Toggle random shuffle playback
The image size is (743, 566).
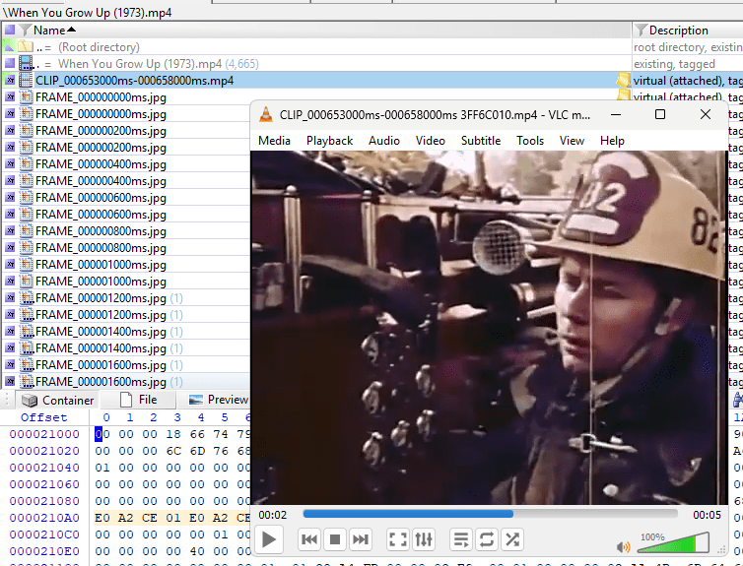(x=512, y=539)
